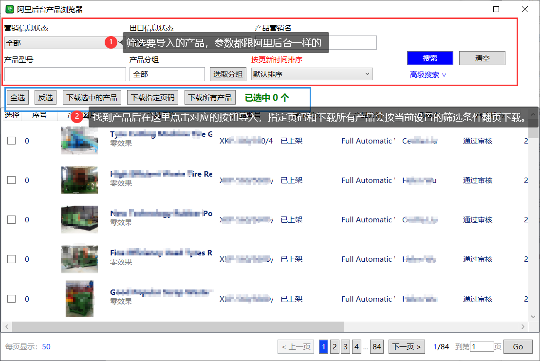
Task: Open the first product thumbnail image
Action: coord(79,141)
